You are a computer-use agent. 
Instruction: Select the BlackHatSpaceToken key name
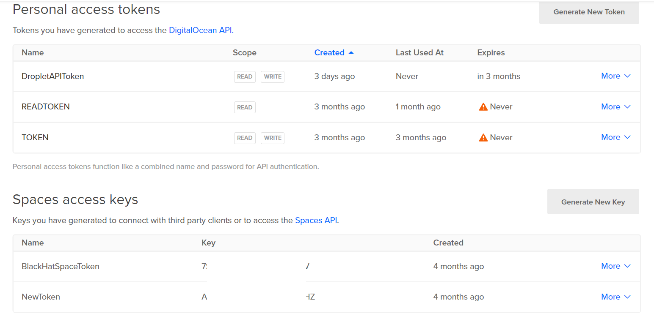tap(61, 267)
